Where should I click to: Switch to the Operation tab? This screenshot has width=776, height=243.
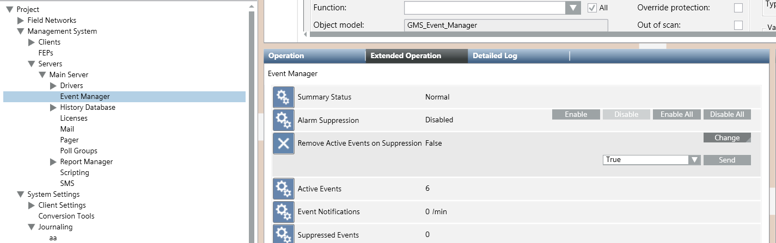286,56
